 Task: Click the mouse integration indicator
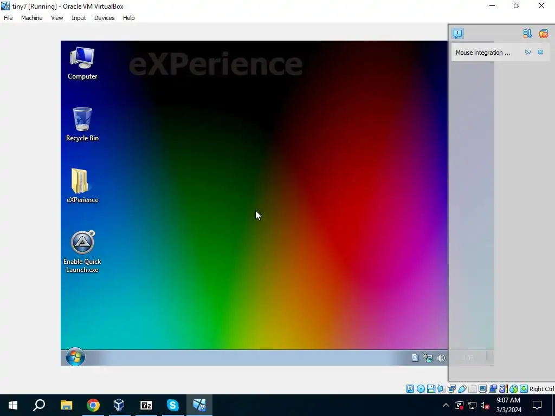point(514,389)
